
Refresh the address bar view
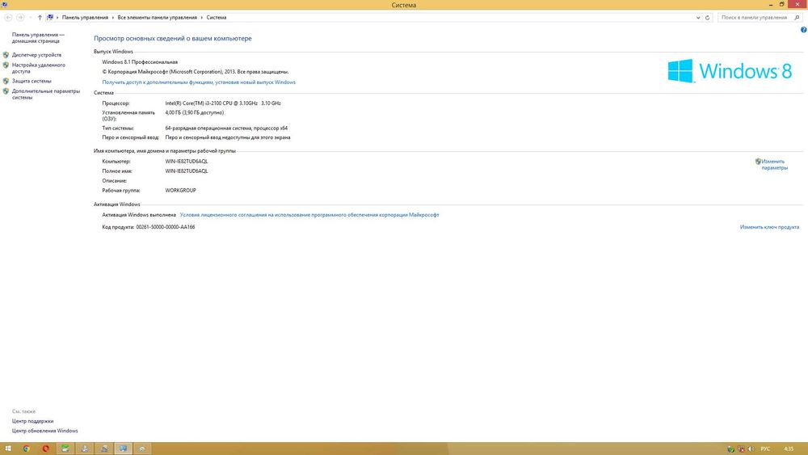tap(708, 18)
